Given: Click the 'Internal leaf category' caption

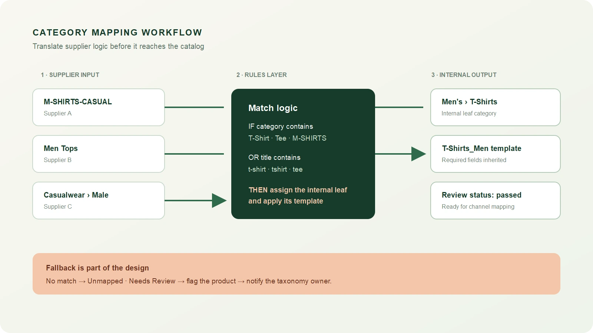Looking at the screenshot, I should click(x=469, y=113).
